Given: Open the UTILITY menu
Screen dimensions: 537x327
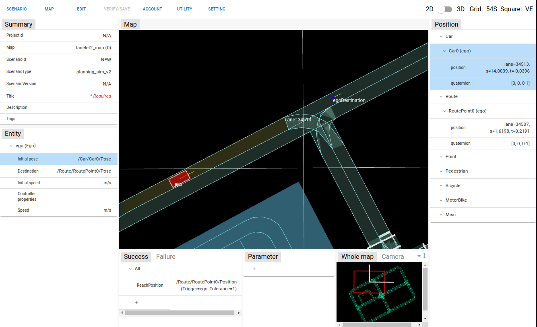Looking at the screenshot, I should (184, 9).
